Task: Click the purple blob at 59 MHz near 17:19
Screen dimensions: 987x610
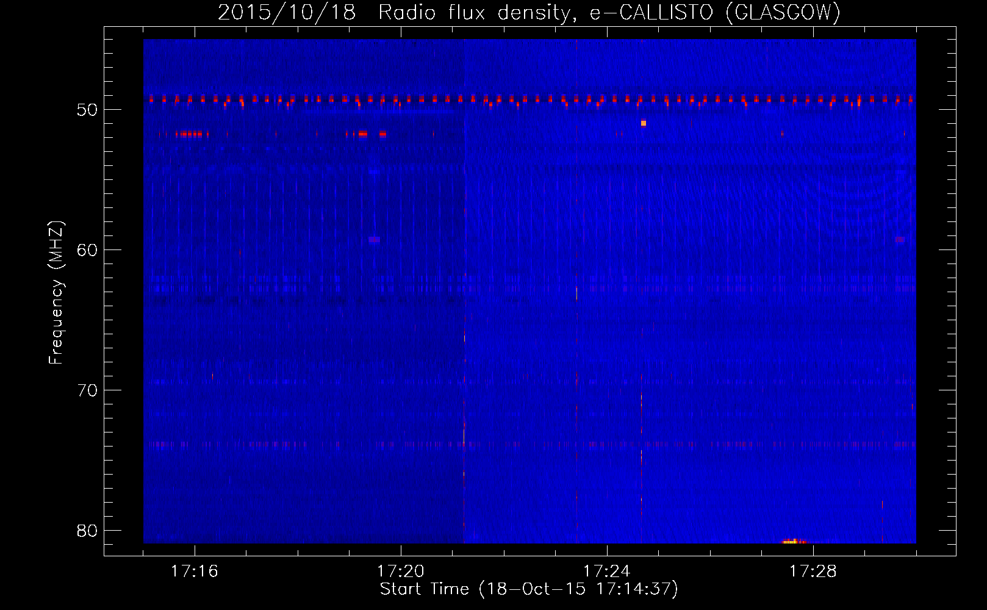Action: coord(375,240)
